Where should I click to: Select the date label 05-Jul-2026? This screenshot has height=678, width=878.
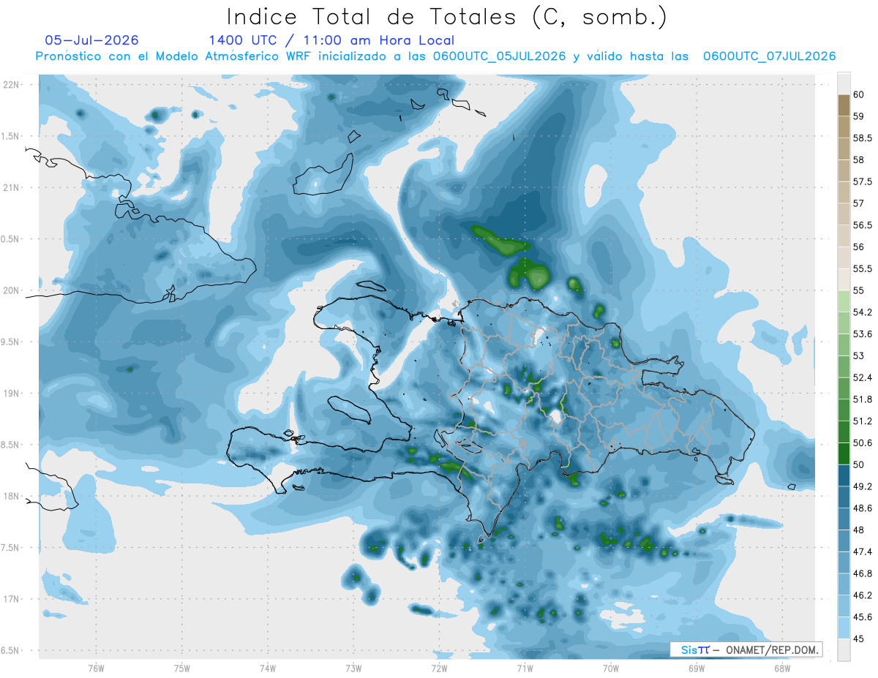coord(91,40)
